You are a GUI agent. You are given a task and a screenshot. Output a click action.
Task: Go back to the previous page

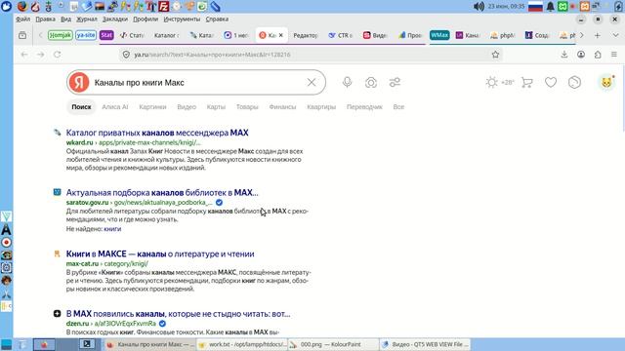pyautogui.click(x=24, y=55)
